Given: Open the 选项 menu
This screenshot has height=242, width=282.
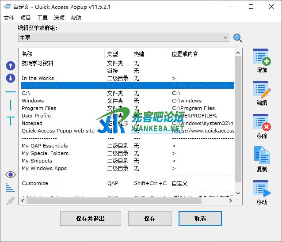Looking at the screenshot, I should pyautogui.click(x=59, y=18).
